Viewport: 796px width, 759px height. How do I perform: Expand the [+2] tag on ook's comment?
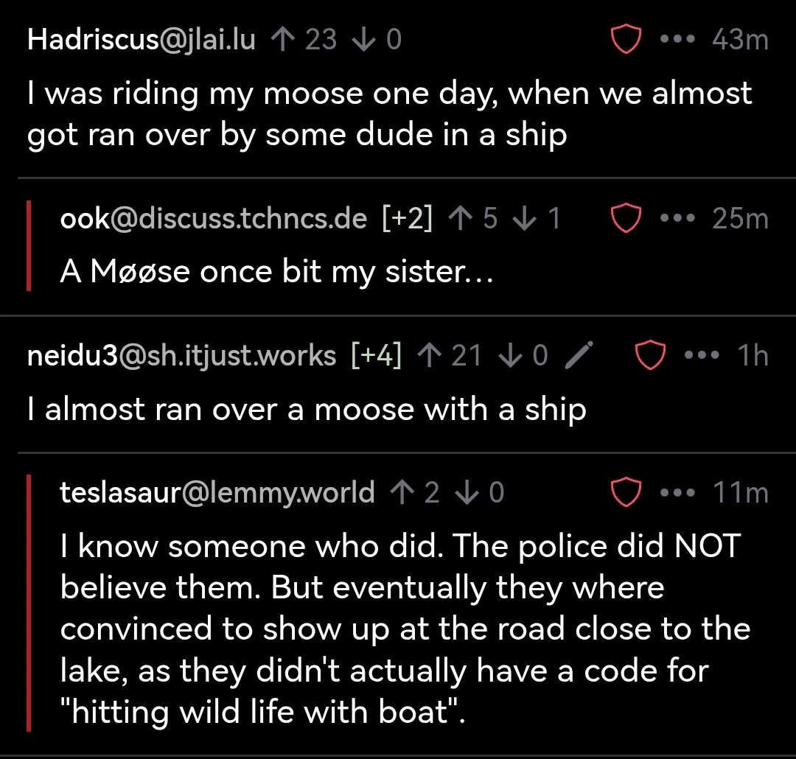tap(407, 218)
